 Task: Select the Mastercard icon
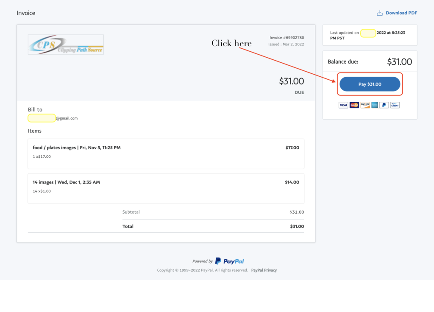point(354,105)
